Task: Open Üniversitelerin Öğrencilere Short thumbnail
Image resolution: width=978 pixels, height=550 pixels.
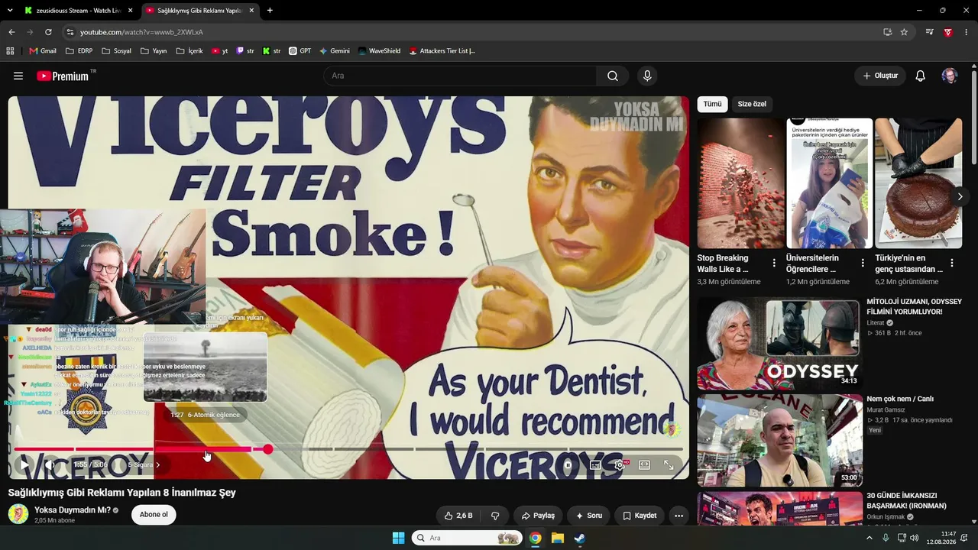Action: coord(830,183)
